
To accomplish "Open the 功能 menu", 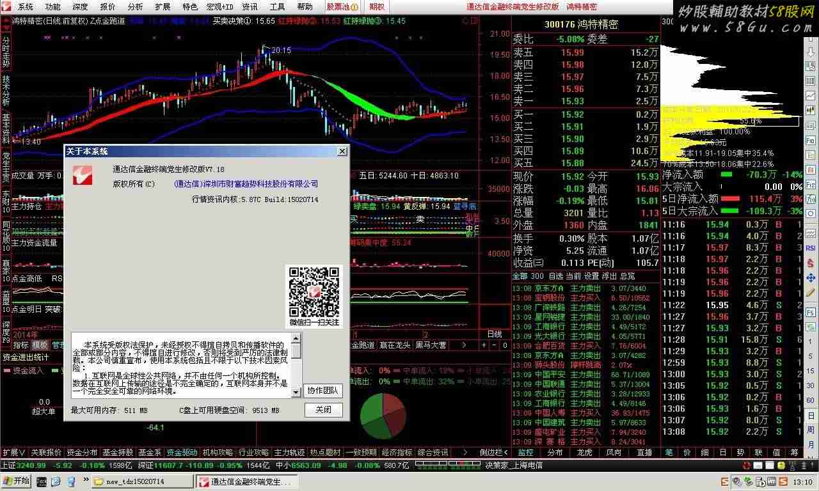I will click(x=53, y=7).
